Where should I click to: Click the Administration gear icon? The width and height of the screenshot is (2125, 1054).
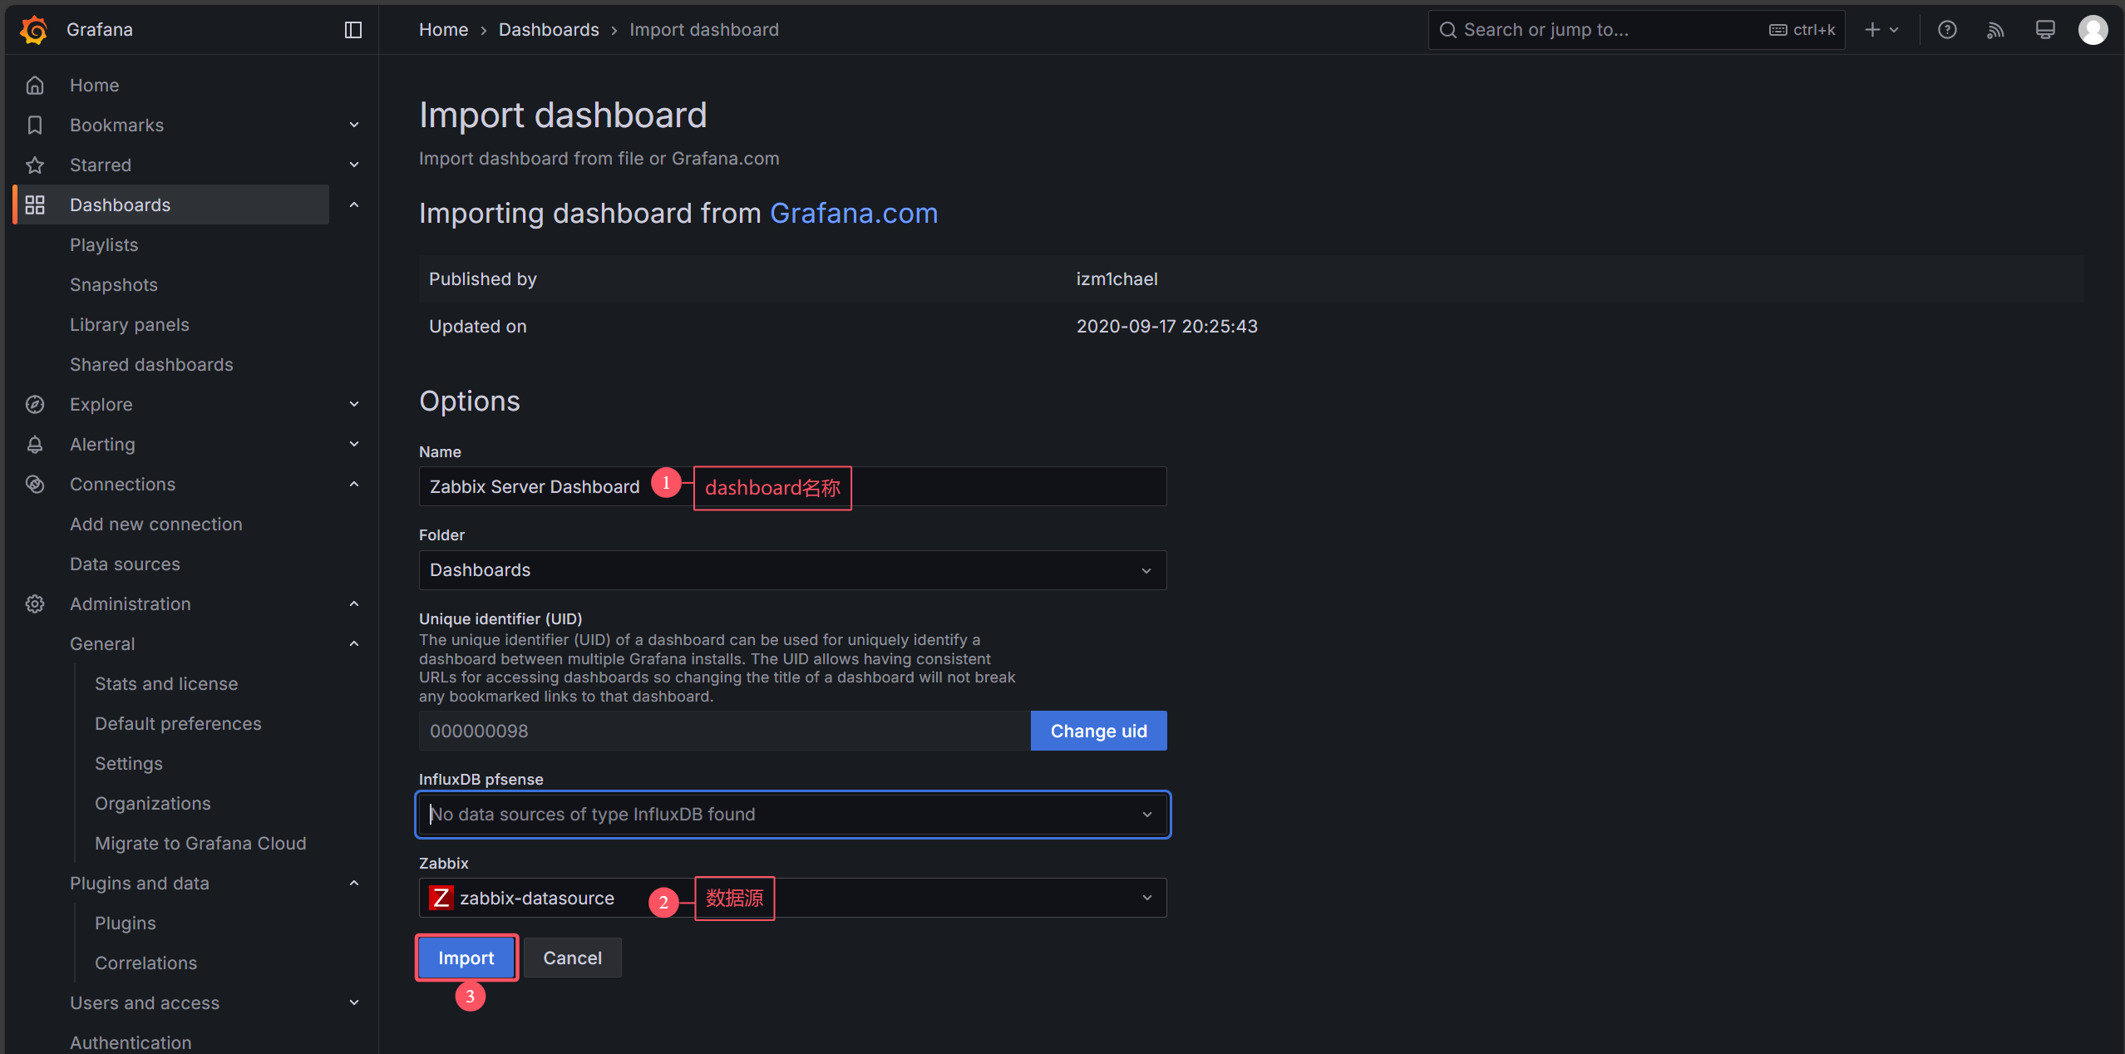click(x=35, y=603)
